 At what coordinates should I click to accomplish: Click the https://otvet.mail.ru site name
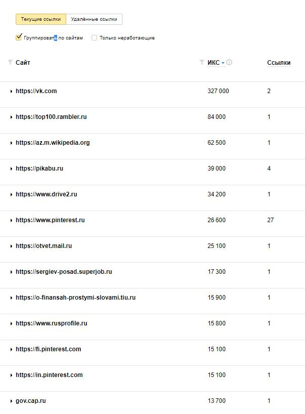pos(43,246)
